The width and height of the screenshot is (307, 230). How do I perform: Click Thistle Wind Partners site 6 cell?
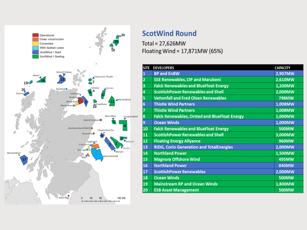(213, 104)
